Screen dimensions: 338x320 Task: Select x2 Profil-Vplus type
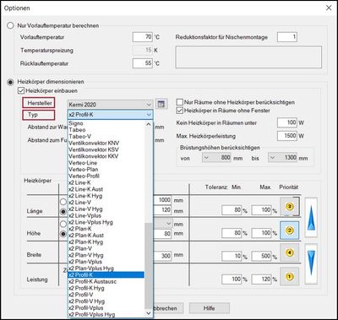(106, 308)
